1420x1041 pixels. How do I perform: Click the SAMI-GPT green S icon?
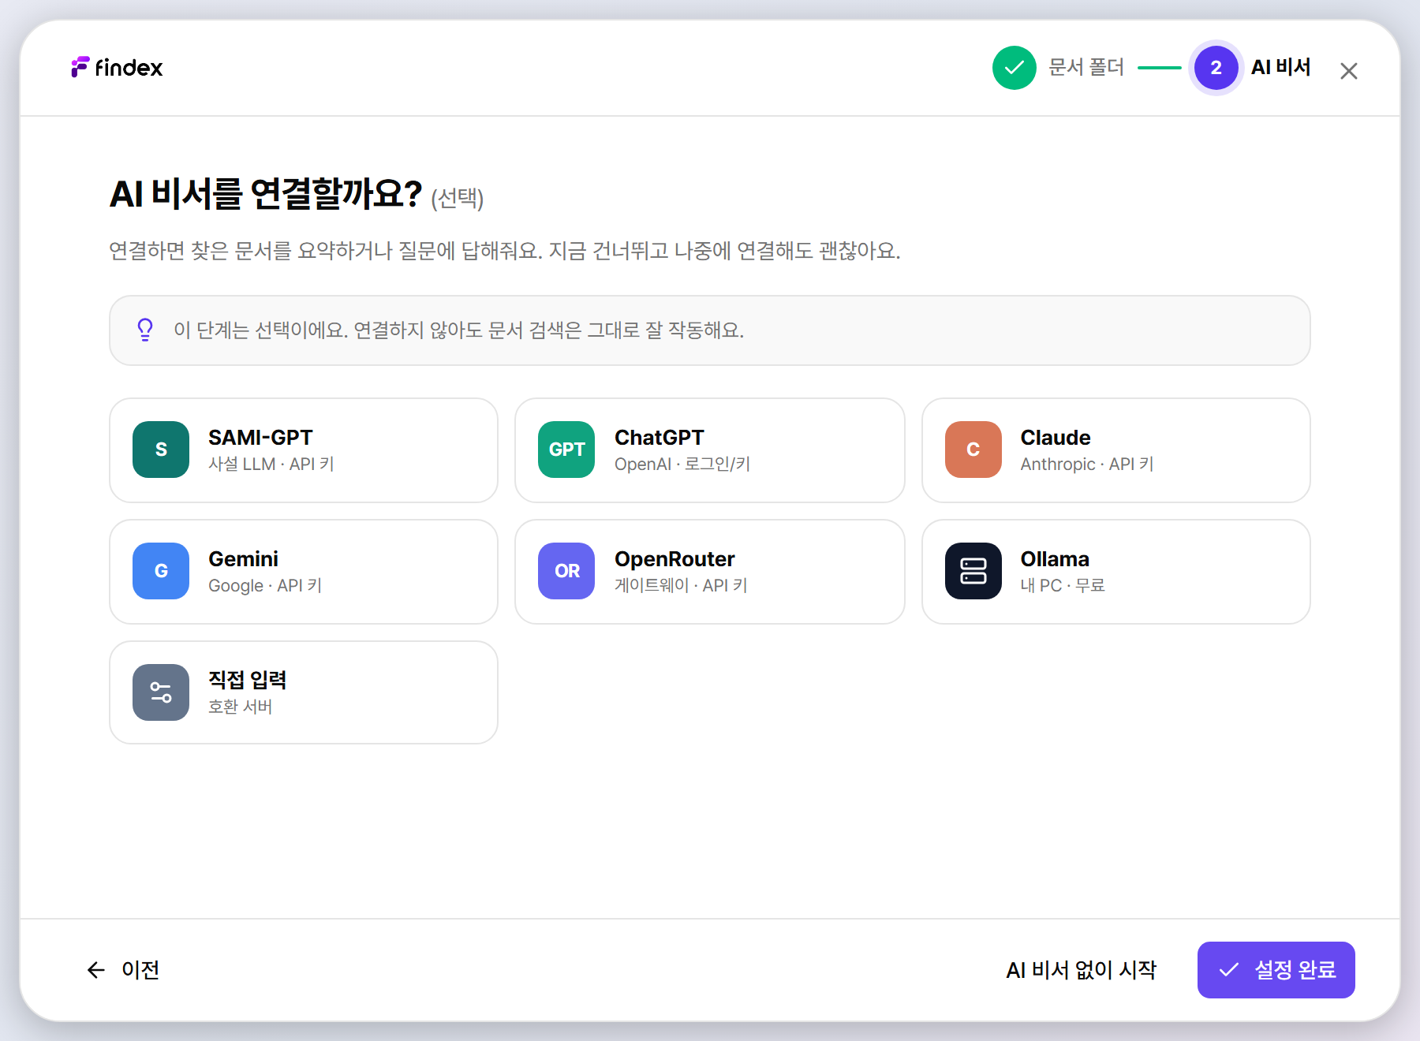tap(161, 450)
